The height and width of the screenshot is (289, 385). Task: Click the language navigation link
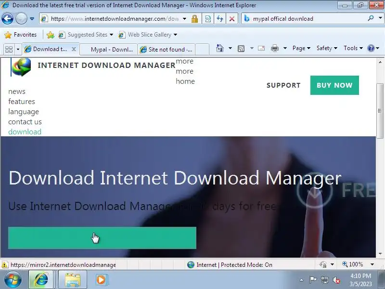click(24, 112)
